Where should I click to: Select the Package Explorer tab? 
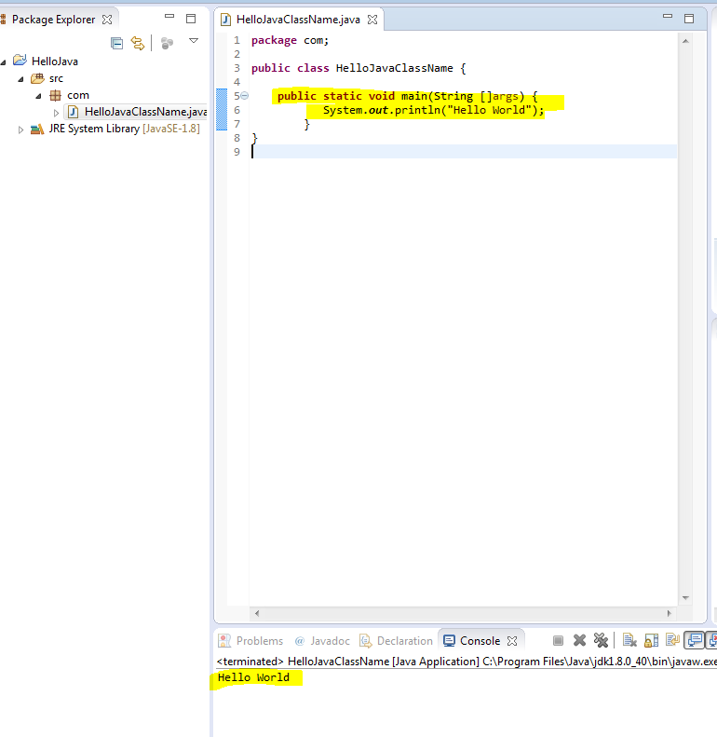54,20
